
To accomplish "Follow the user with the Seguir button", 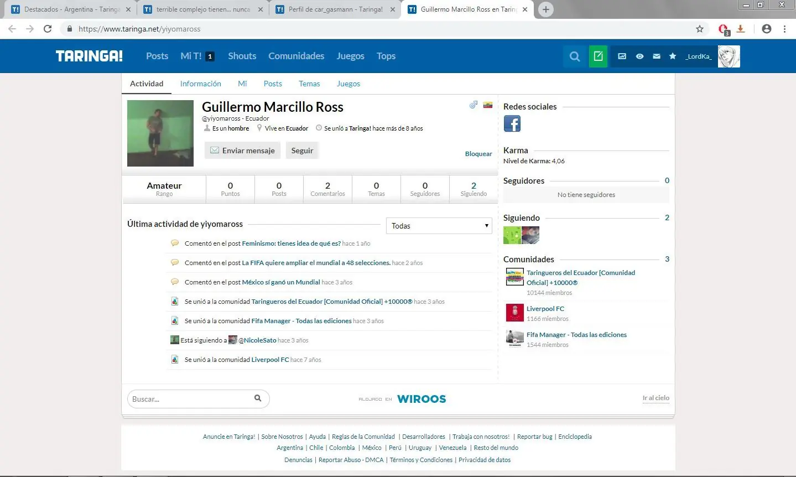I will point(302,151).
